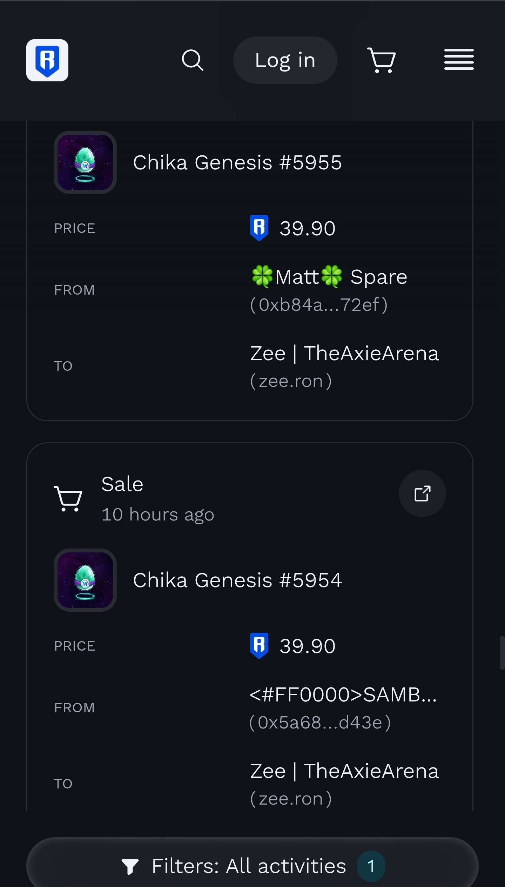Open transaction external link icon

pyautogui.click(x=422, y=493)
